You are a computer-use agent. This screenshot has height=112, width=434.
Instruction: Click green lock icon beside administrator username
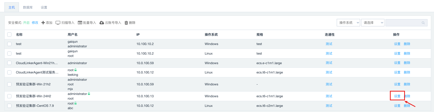89,94
